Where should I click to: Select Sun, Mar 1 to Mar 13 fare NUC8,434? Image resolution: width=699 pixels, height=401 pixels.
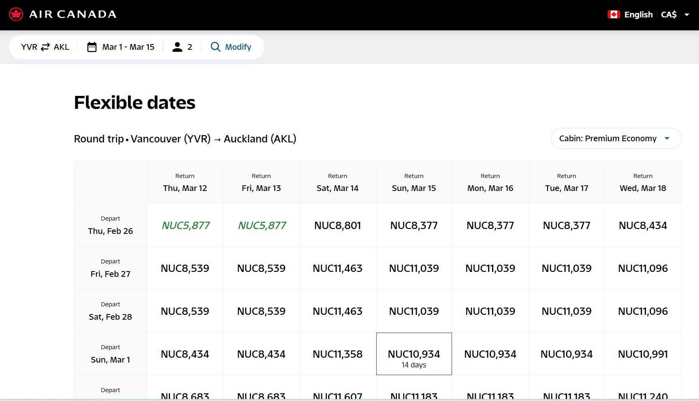click(261, 354)
